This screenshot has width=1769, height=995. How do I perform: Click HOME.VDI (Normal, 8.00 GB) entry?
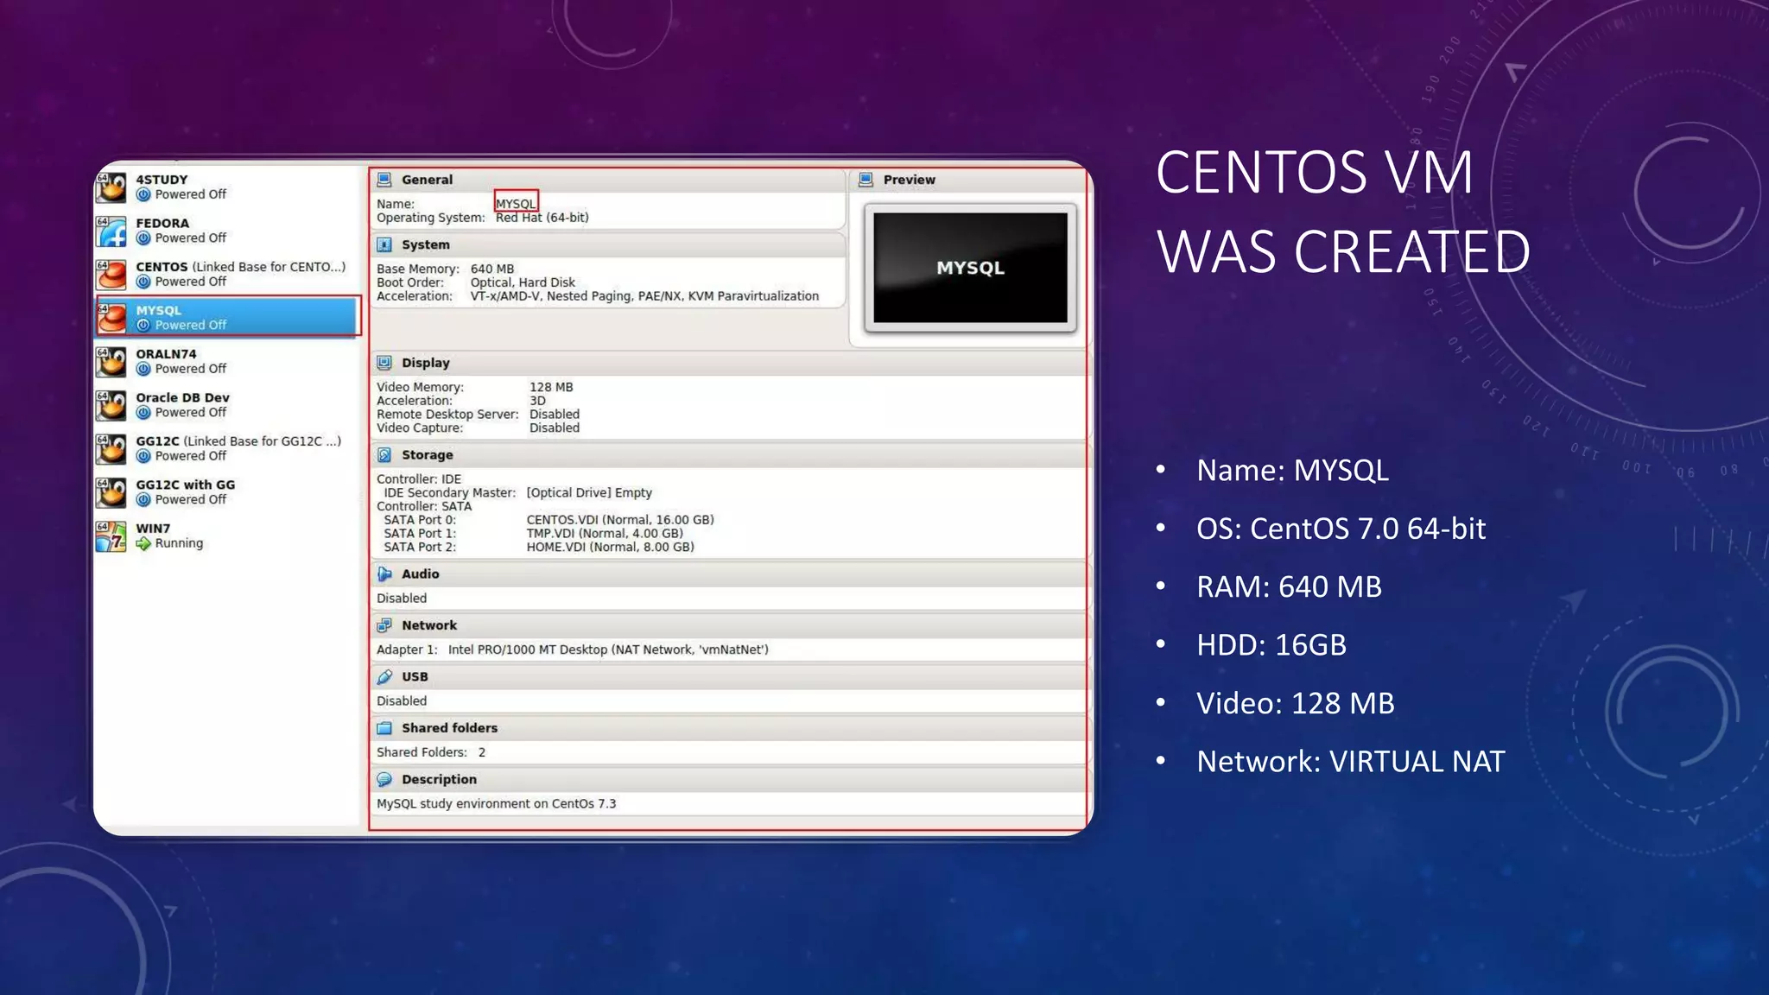pyautogui.click(x=611, y=547)
